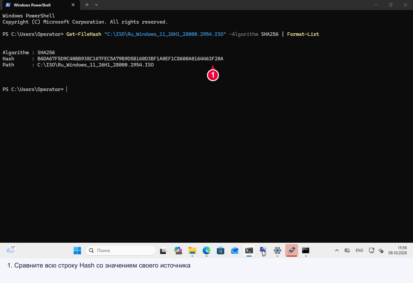Viewport: 413px width, 283px height.
Task: Click the Copyright Microsoft Corporation line
Action: (85, 22)
